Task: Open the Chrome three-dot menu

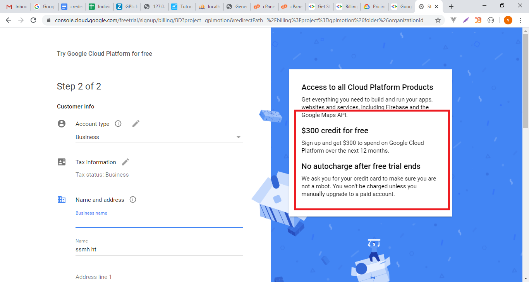Action: click(521, 20)
